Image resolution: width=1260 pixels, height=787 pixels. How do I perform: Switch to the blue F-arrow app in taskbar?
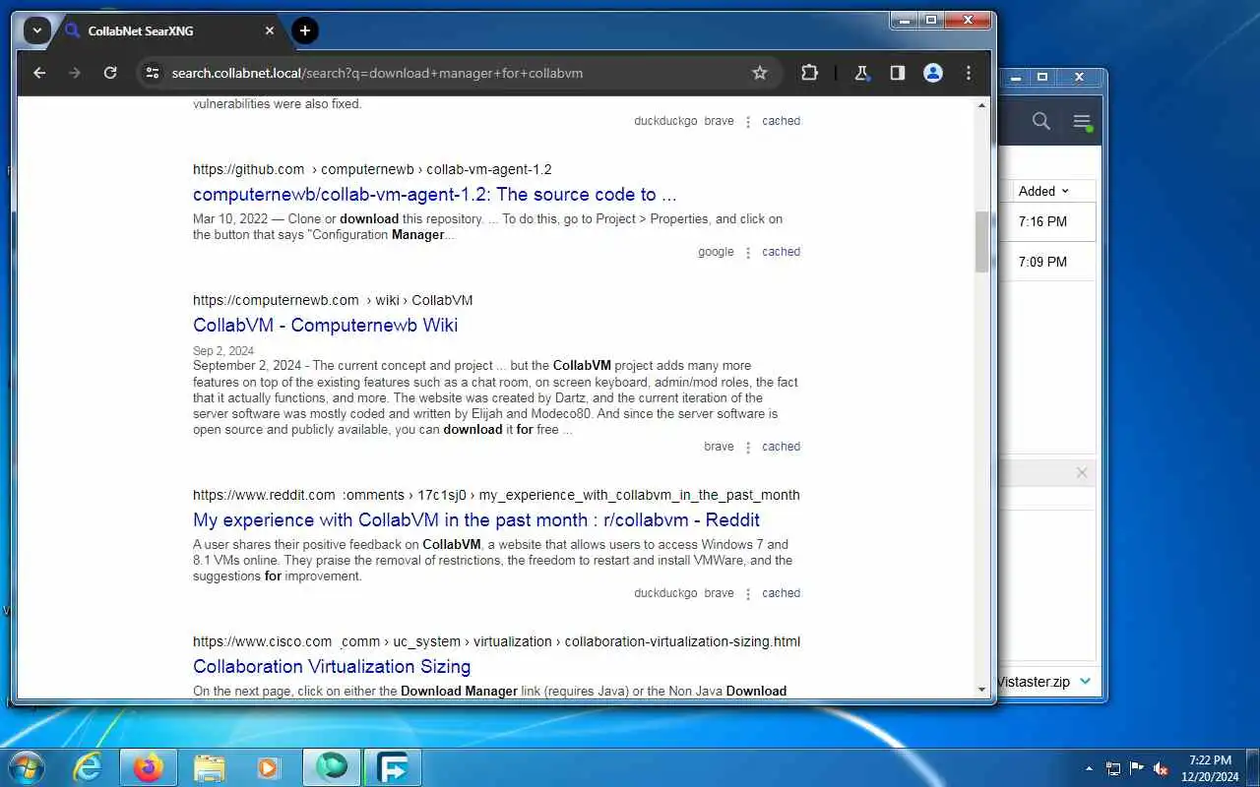[x=393, y=767]
